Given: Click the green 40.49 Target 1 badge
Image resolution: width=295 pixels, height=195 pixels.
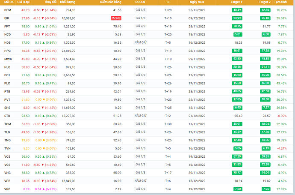Looking at the screenshot, I should [x=237, y=10].
